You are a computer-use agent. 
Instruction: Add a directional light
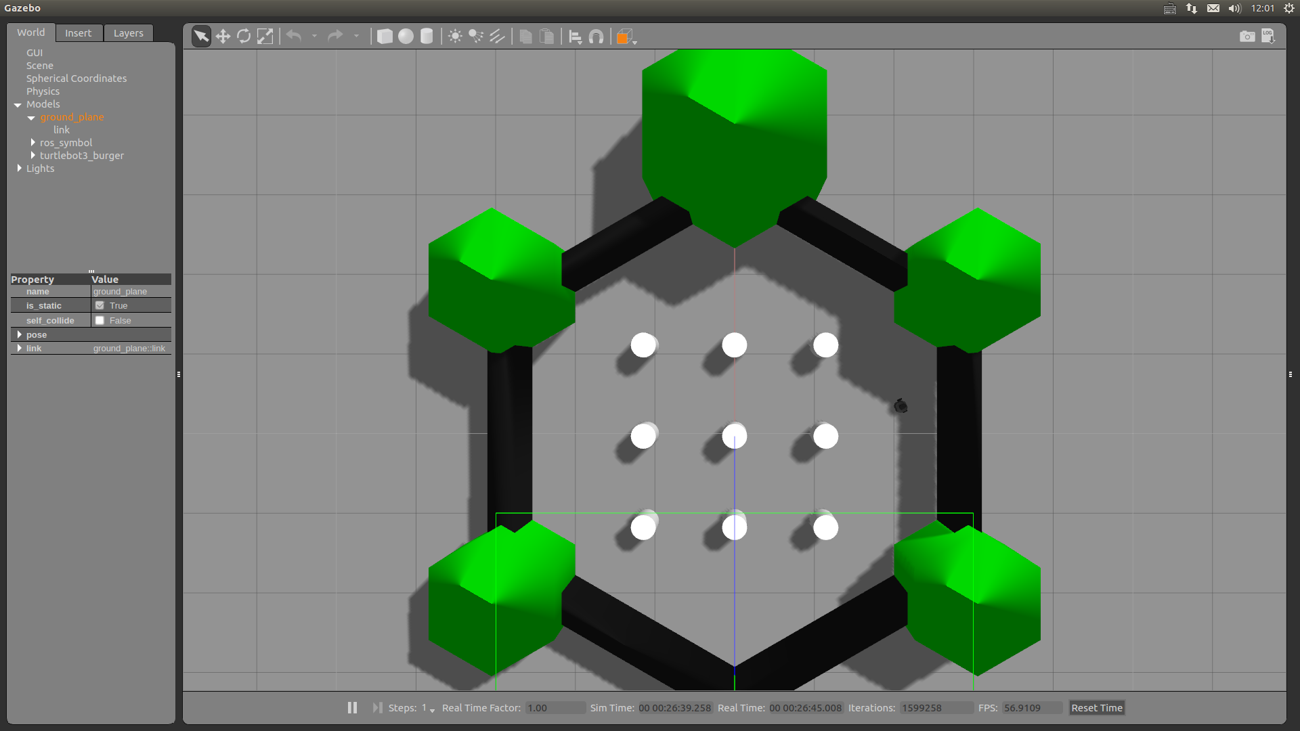pos(498,36)
